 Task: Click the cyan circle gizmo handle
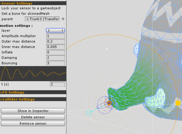click(89, 113)
